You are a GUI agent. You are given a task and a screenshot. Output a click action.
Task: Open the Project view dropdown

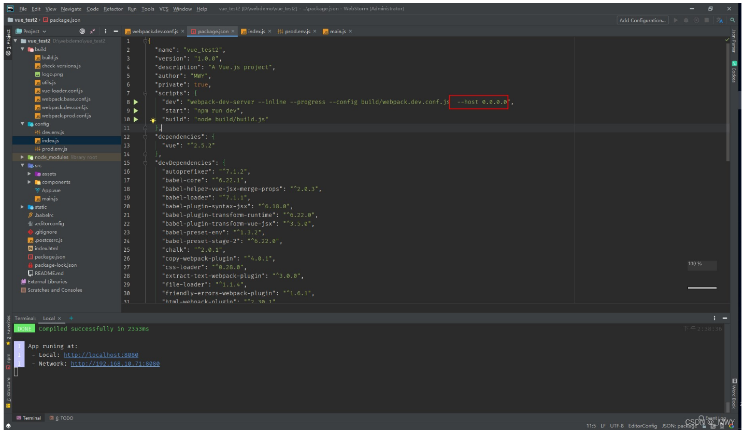tap(31, 31)
